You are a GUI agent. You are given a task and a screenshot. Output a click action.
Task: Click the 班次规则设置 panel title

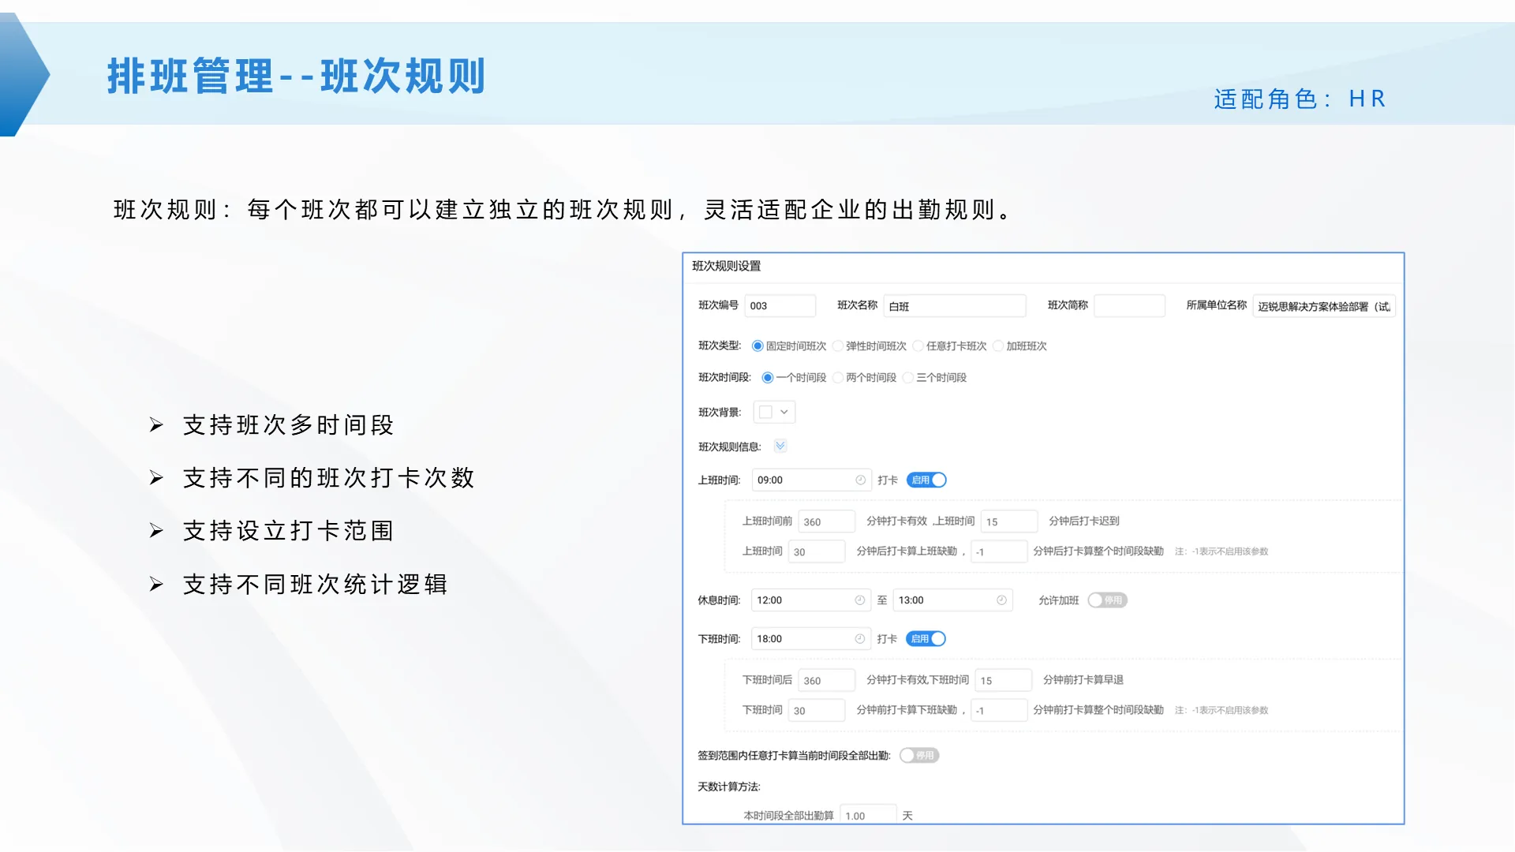coord(726,266)
